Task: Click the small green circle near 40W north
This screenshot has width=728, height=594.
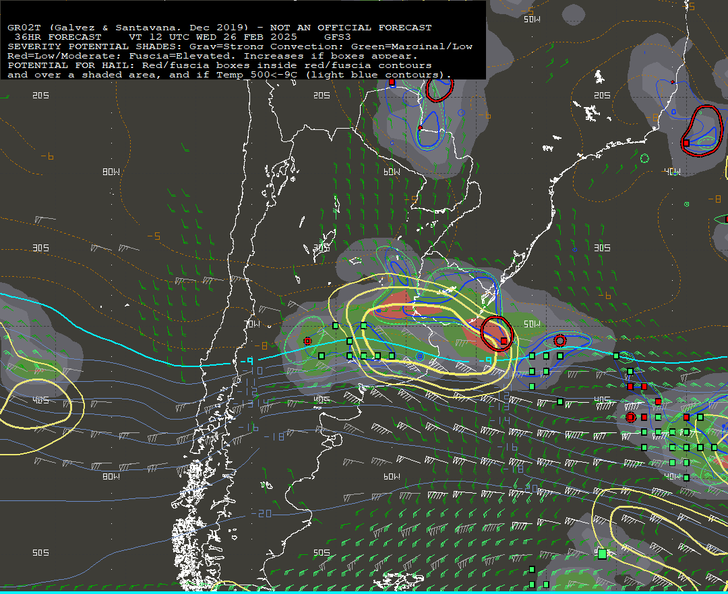Action: (644, 158)
